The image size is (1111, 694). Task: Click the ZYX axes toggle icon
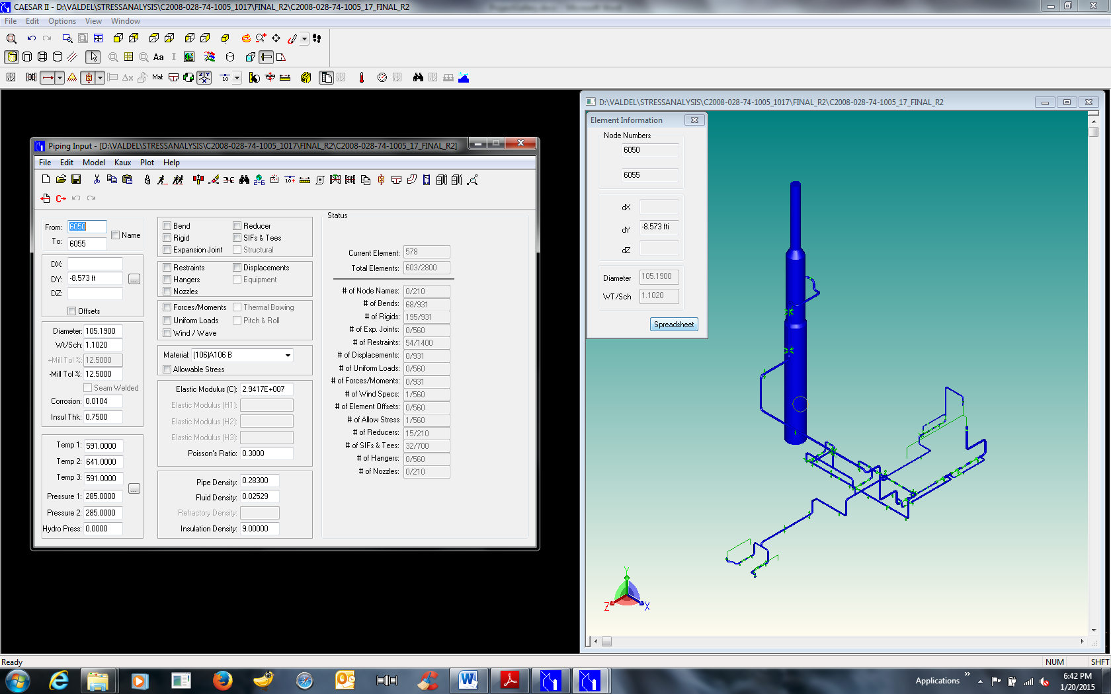(x=204, y=77)
